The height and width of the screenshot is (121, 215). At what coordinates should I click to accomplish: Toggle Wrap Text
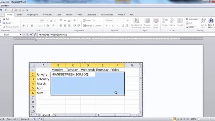tap(89, 21)
